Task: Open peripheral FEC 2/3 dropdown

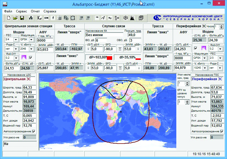Action: click(x=220, y=58)
